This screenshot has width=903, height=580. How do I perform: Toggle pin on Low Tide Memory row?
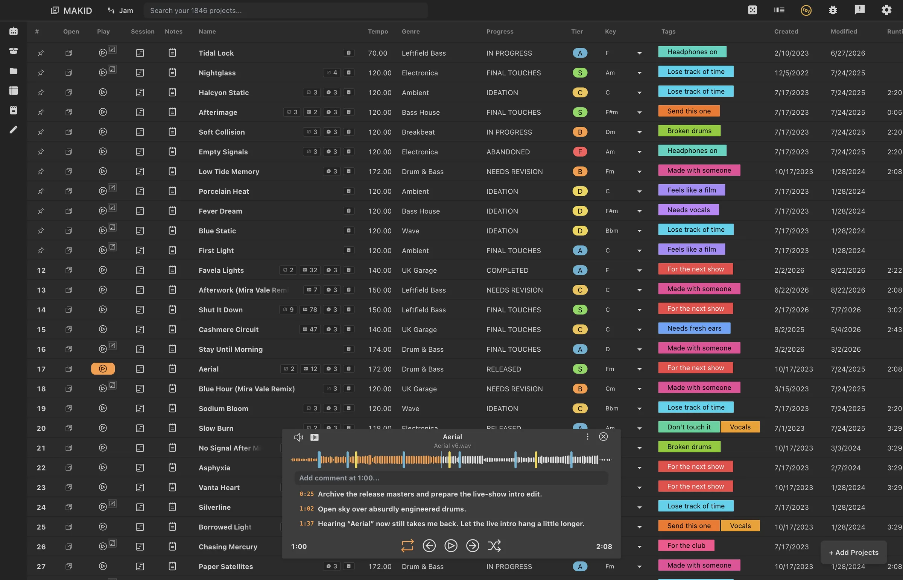(x=41, y=172)
